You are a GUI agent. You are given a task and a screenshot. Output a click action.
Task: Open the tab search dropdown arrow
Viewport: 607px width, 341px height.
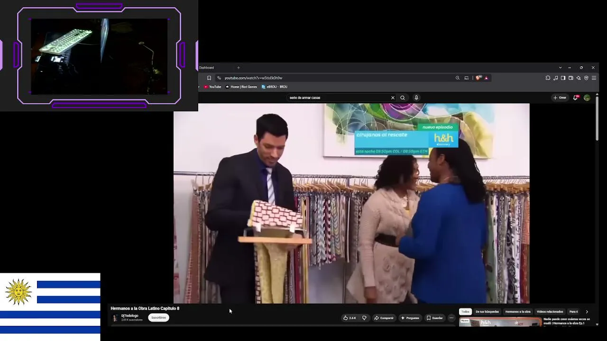click(560, 68)
